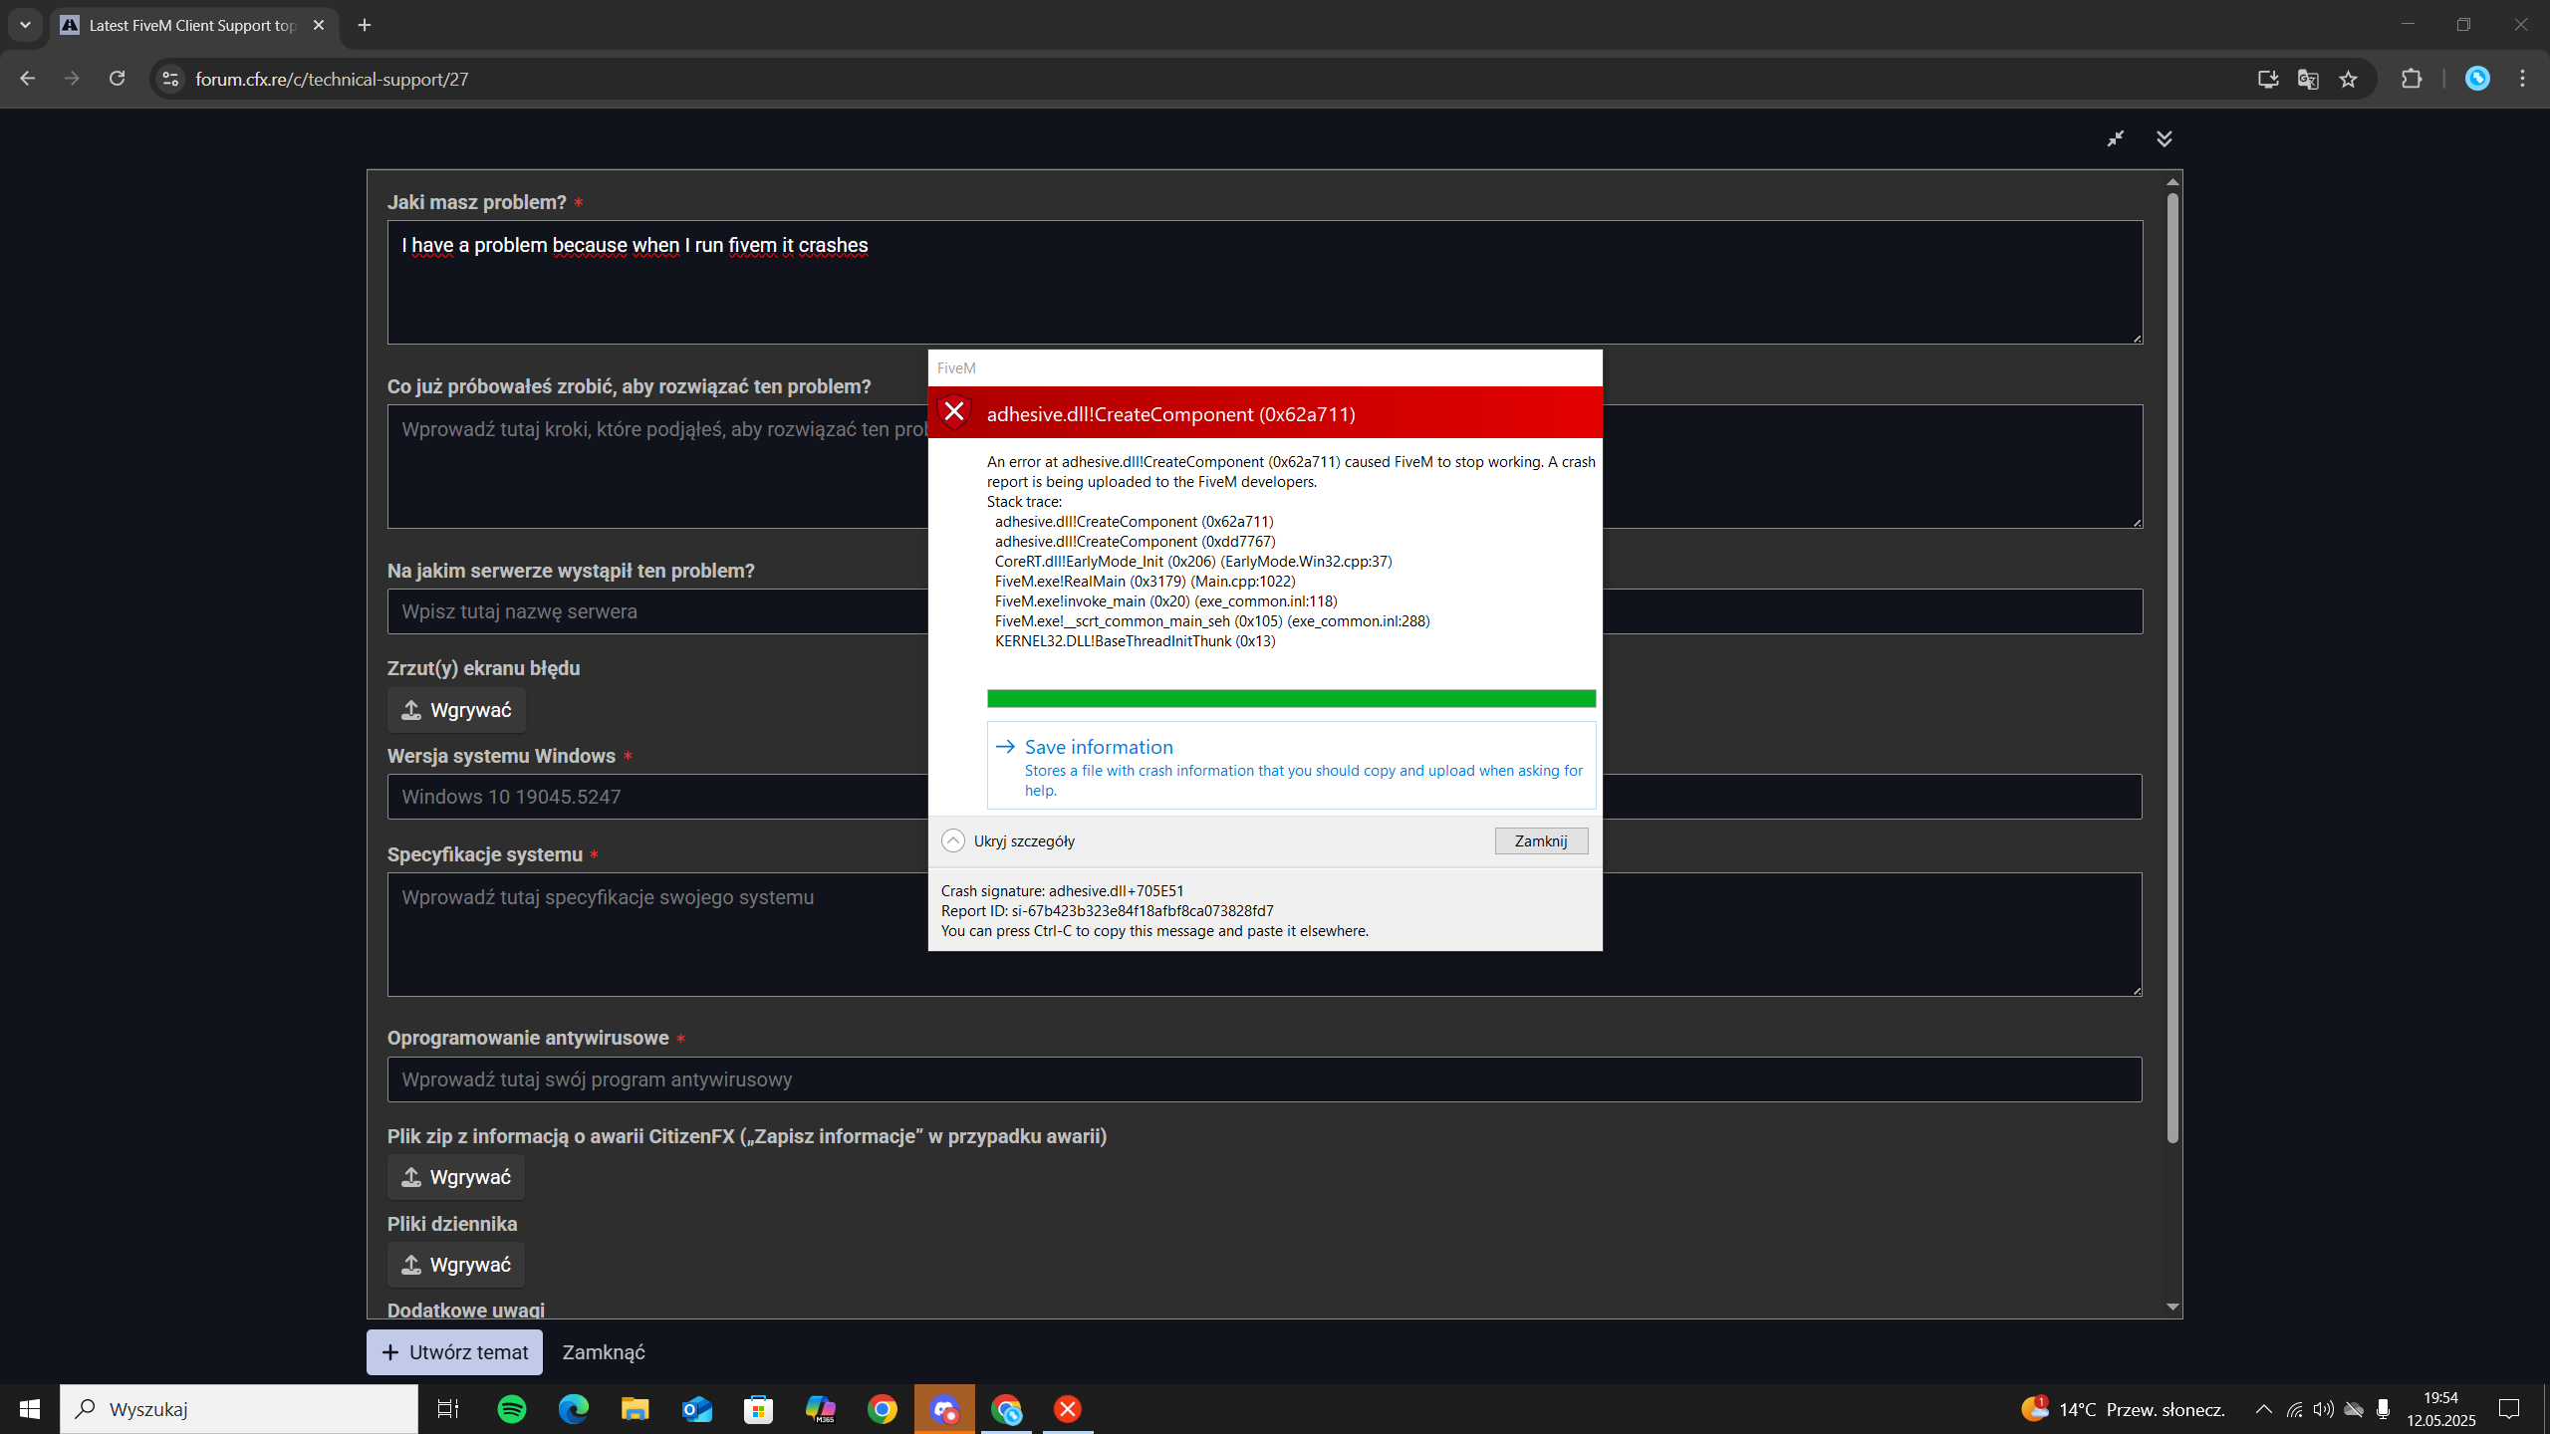2550x1434 pixels.
Task: Toggle the composer fullscreen arrows icon
Action: coord(2116,138)
